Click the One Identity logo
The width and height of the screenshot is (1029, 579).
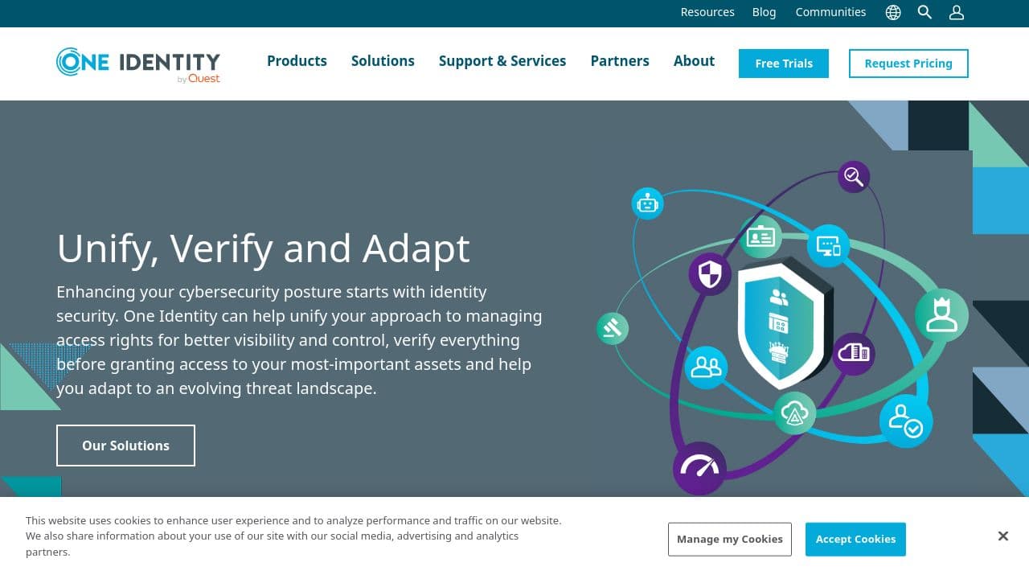click(x=137, y=64)
